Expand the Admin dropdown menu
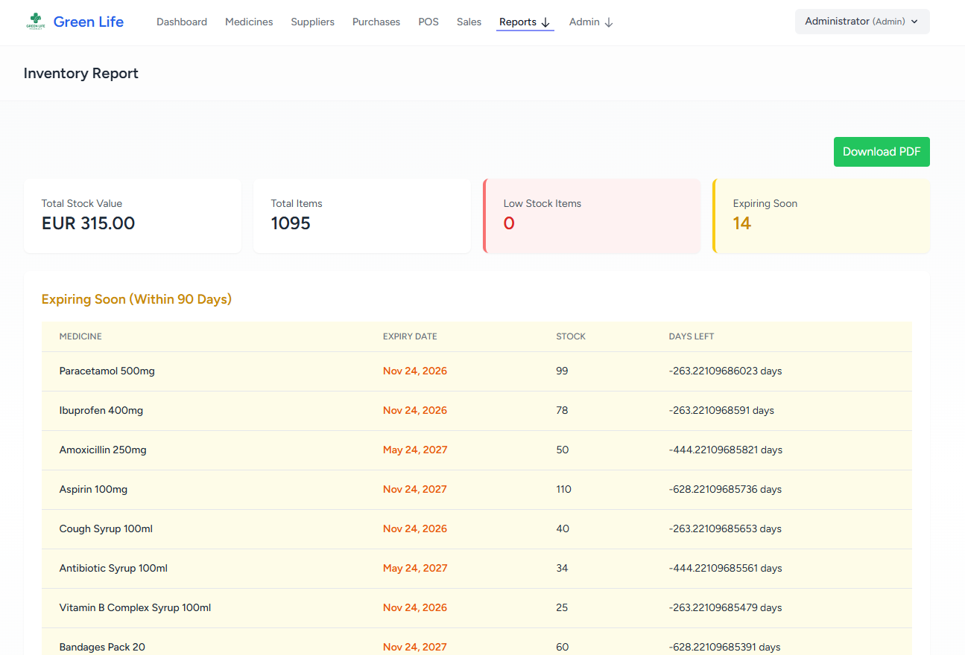The image size is (965, 655). (584, 22)
